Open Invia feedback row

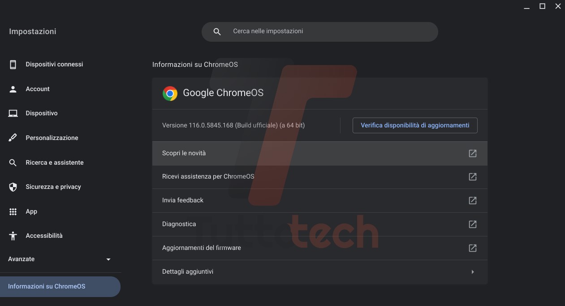[183, 201]
